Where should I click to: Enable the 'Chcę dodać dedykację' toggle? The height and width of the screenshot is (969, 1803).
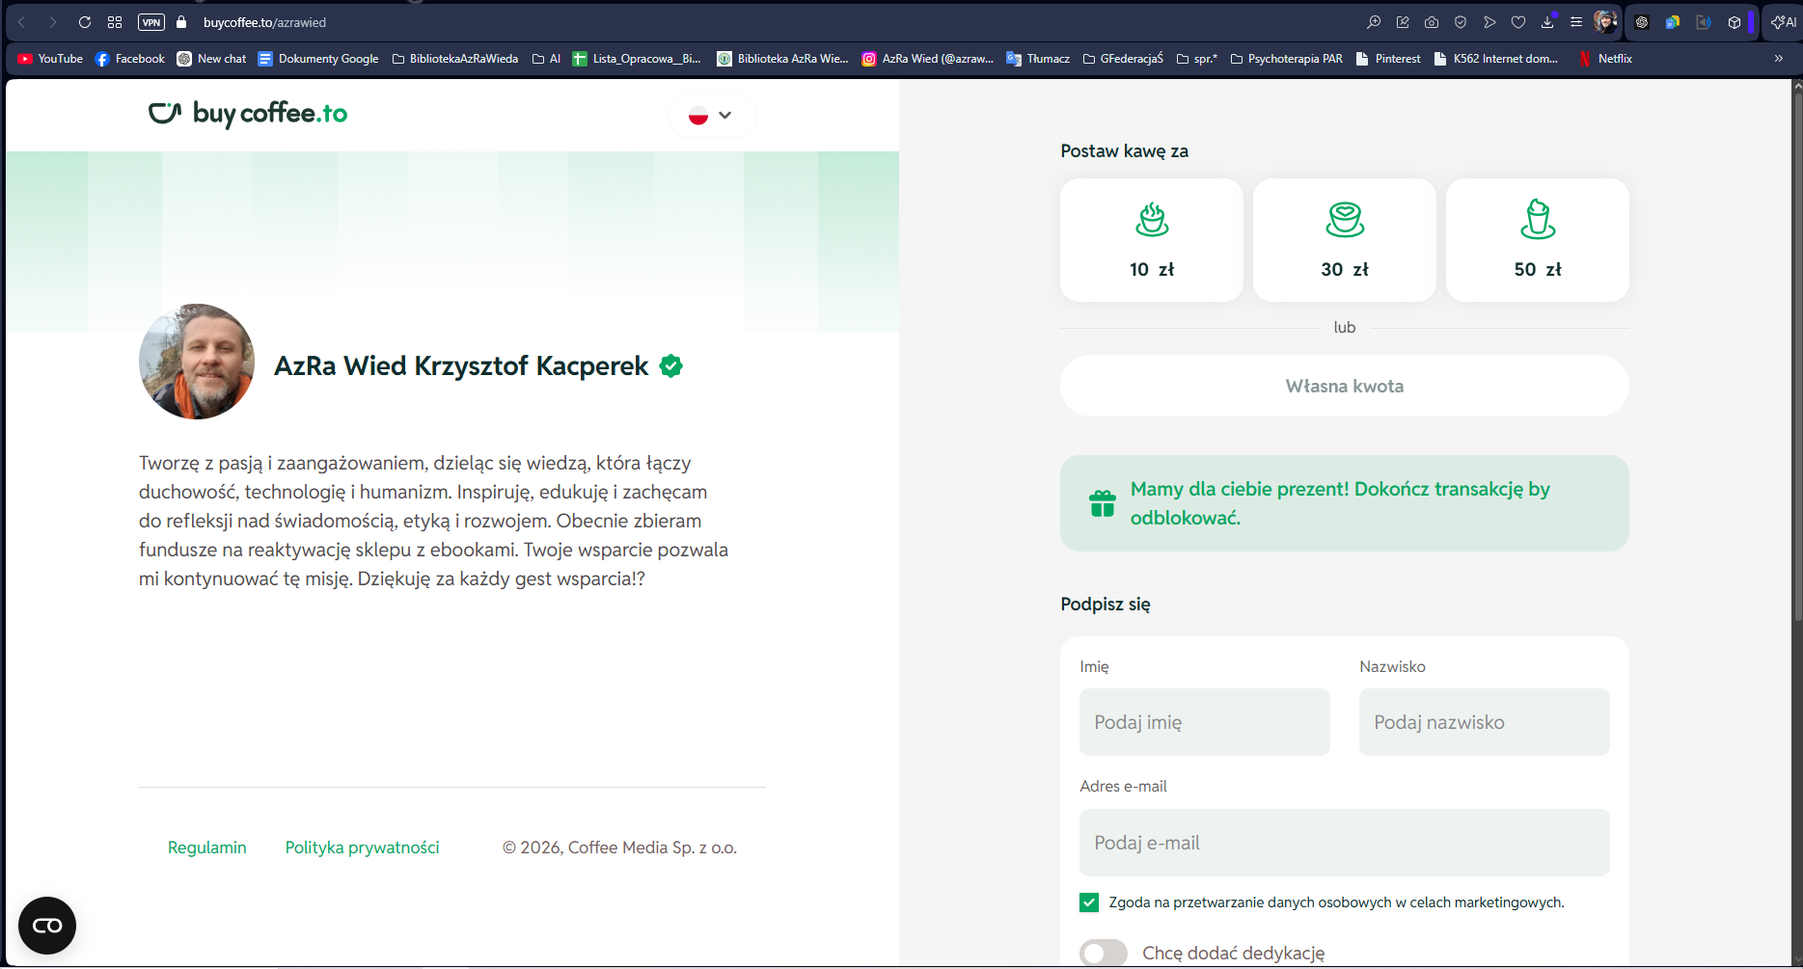(x=1104, y=953)
